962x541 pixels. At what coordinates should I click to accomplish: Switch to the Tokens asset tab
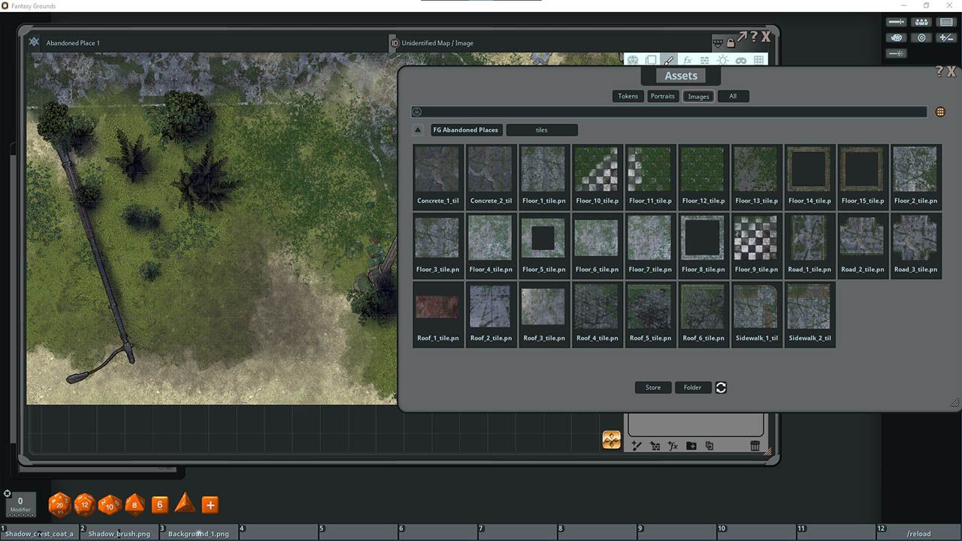click(628, 96)
